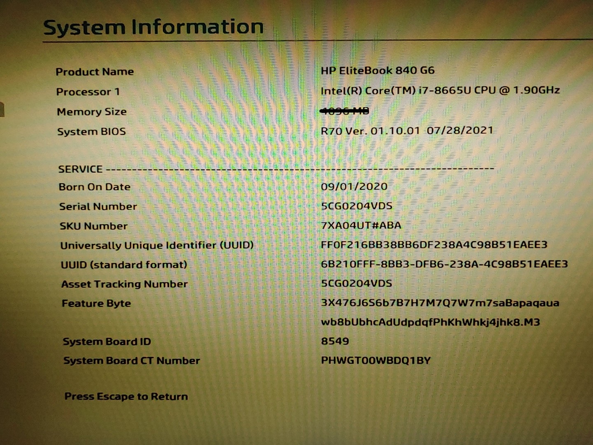This screenshot has width=593, height=445.
Task: Select the System Board ID 8549
Action: click(335, 341)
